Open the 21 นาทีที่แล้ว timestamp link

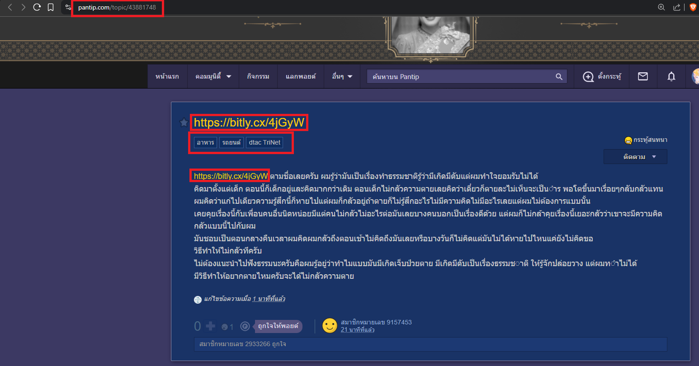[x=358, y=329]
